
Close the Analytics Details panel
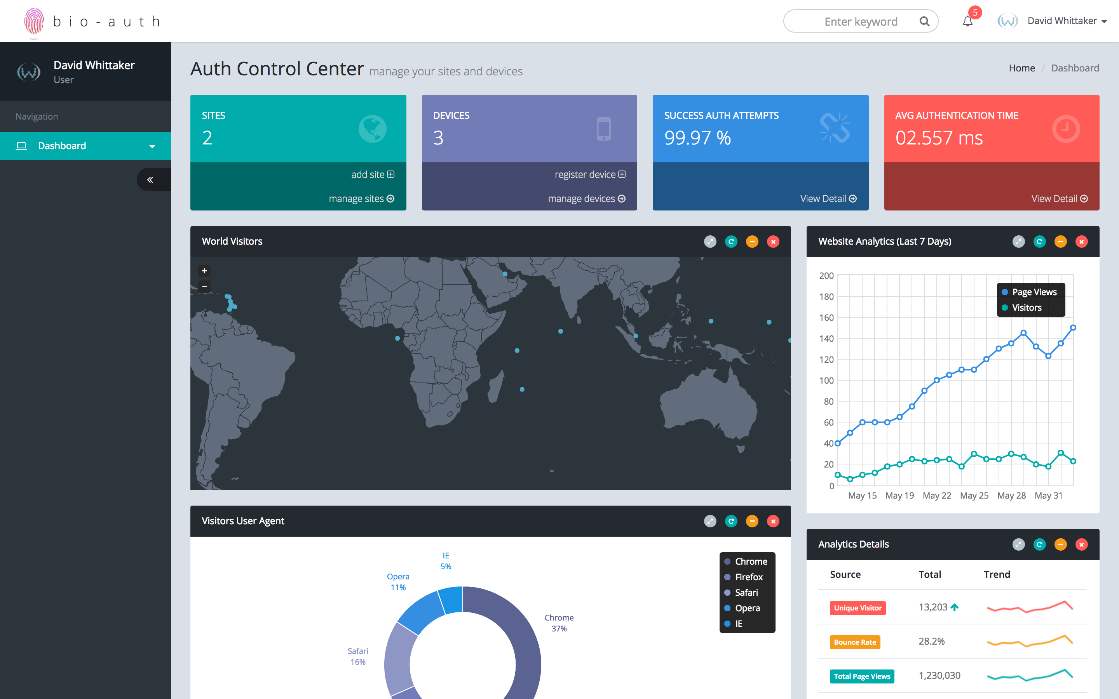point(1082,544)
